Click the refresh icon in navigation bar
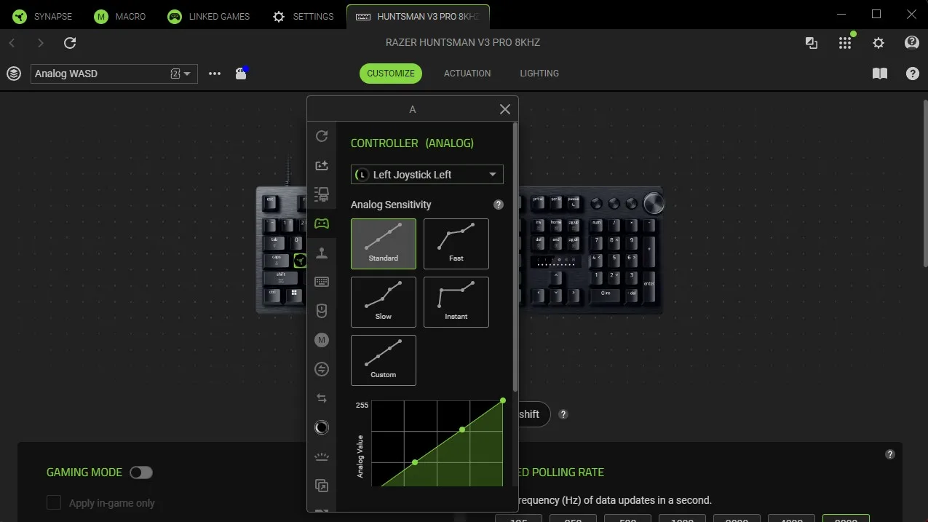This screenshot has height=522, width=928. 70,43
